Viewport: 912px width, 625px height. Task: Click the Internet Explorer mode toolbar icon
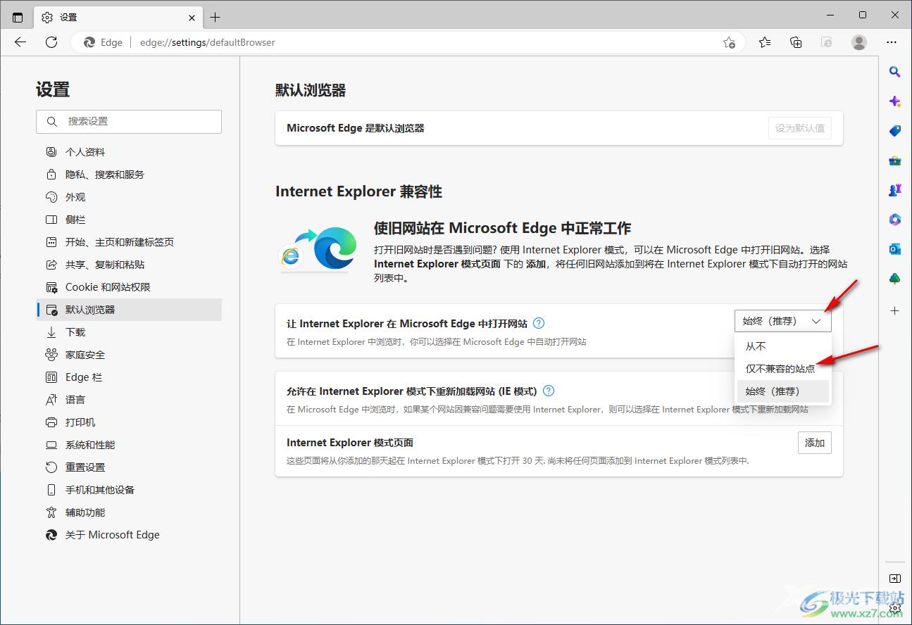pyautogui.click(x=827, y=42)
